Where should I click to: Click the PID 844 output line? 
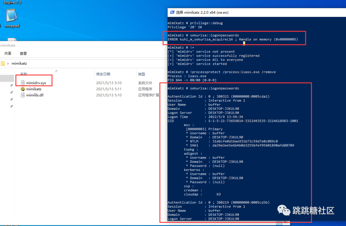[192, 80]
